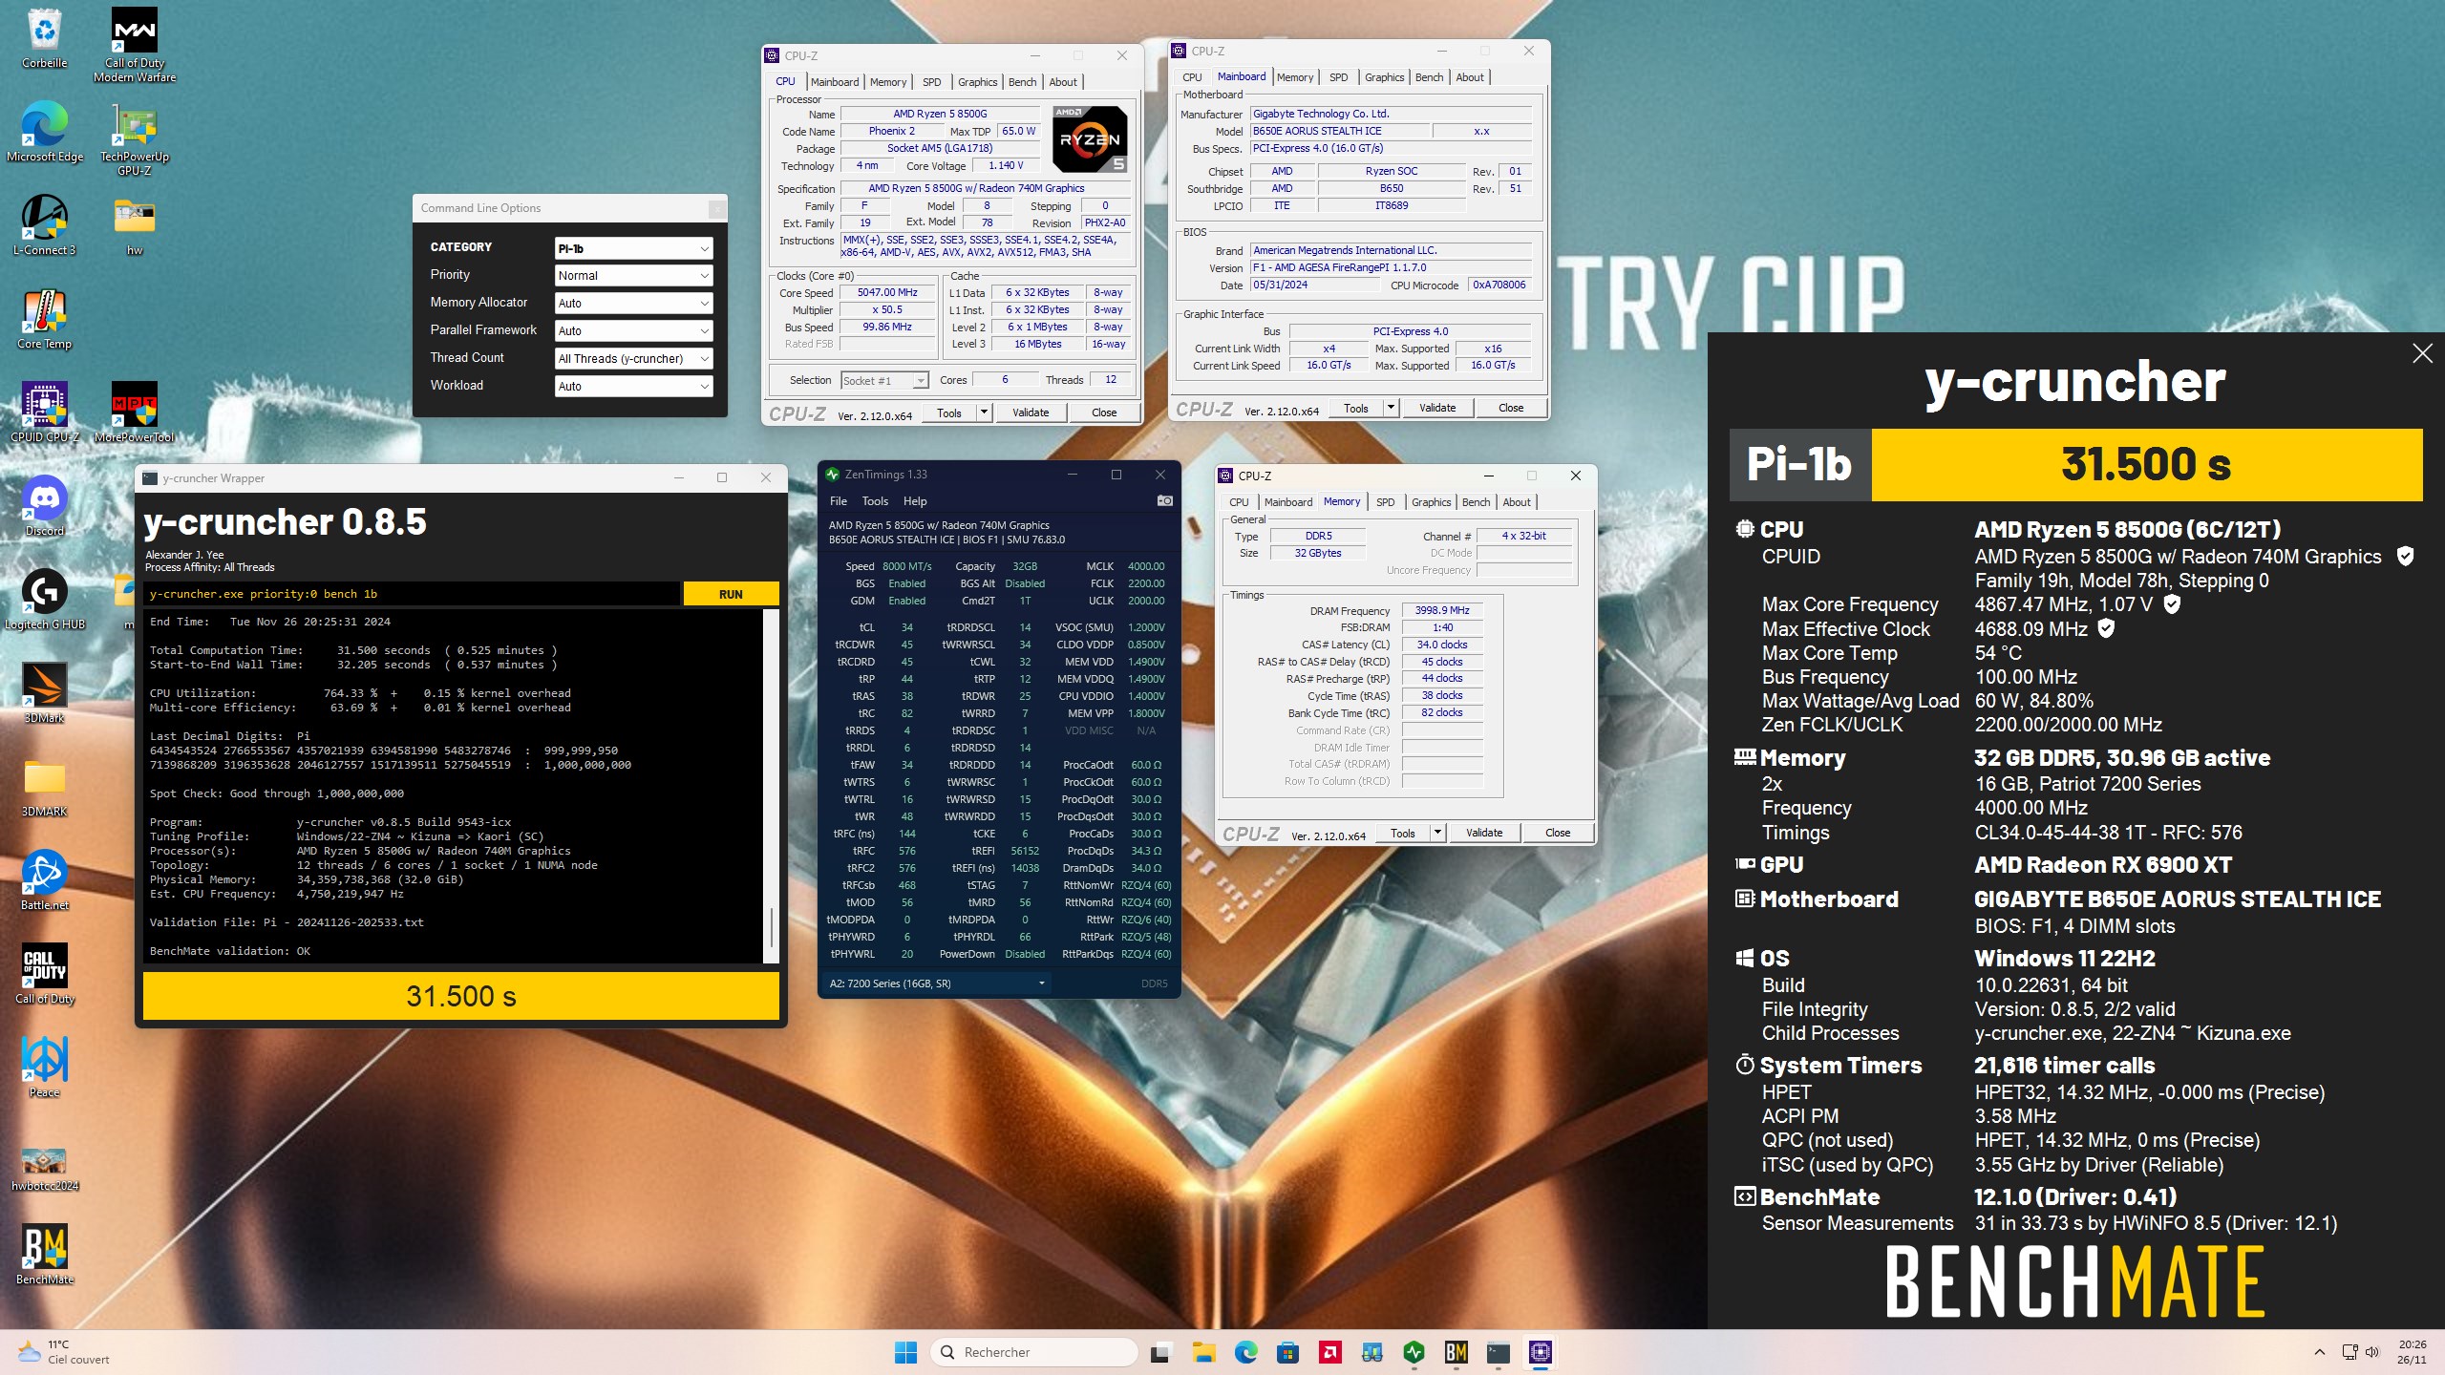Expand Thread Count dropdown
Viewport: 2445px width, 1375px height.
(x=633, y=358)
